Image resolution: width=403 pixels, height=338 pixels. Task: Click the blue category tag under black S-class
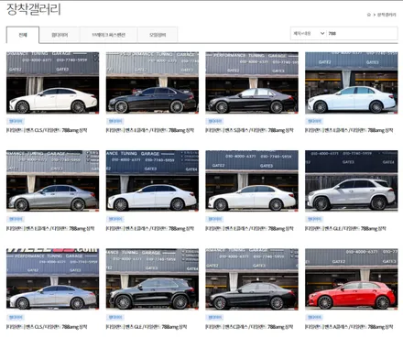click(x=214, y=121)
